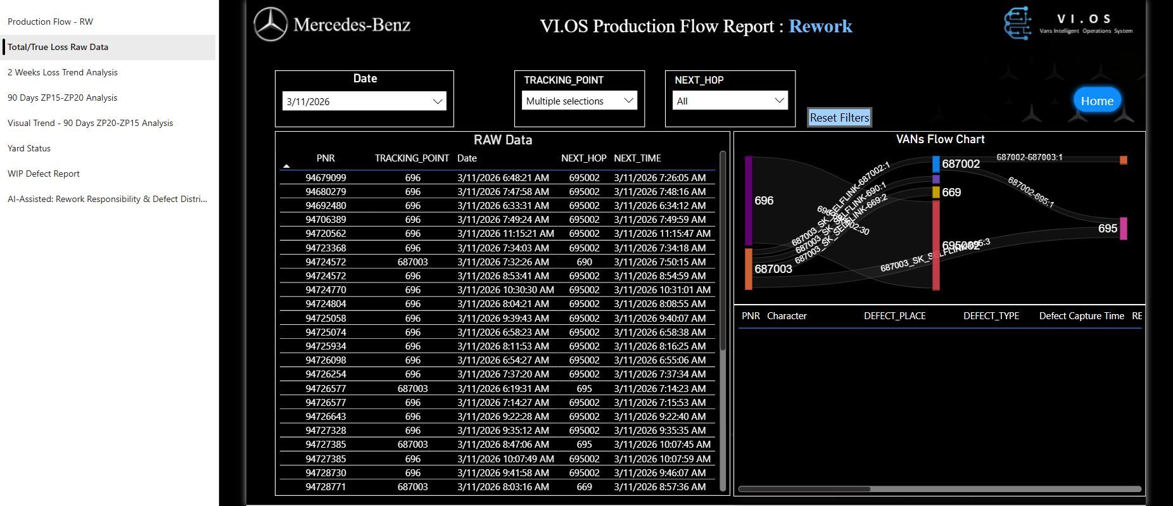Open the NEXT_HOP dropdown set to All
1173x506 pixels.
(730, 101)
